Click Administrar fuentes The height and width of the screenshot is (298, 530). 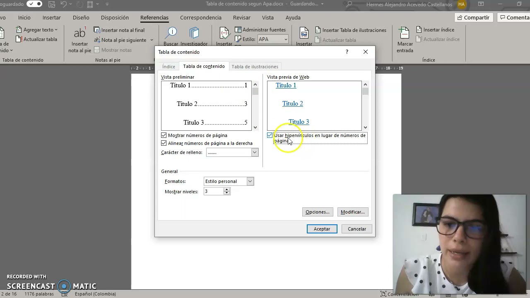pyautogui.click(x=260, y=30)
